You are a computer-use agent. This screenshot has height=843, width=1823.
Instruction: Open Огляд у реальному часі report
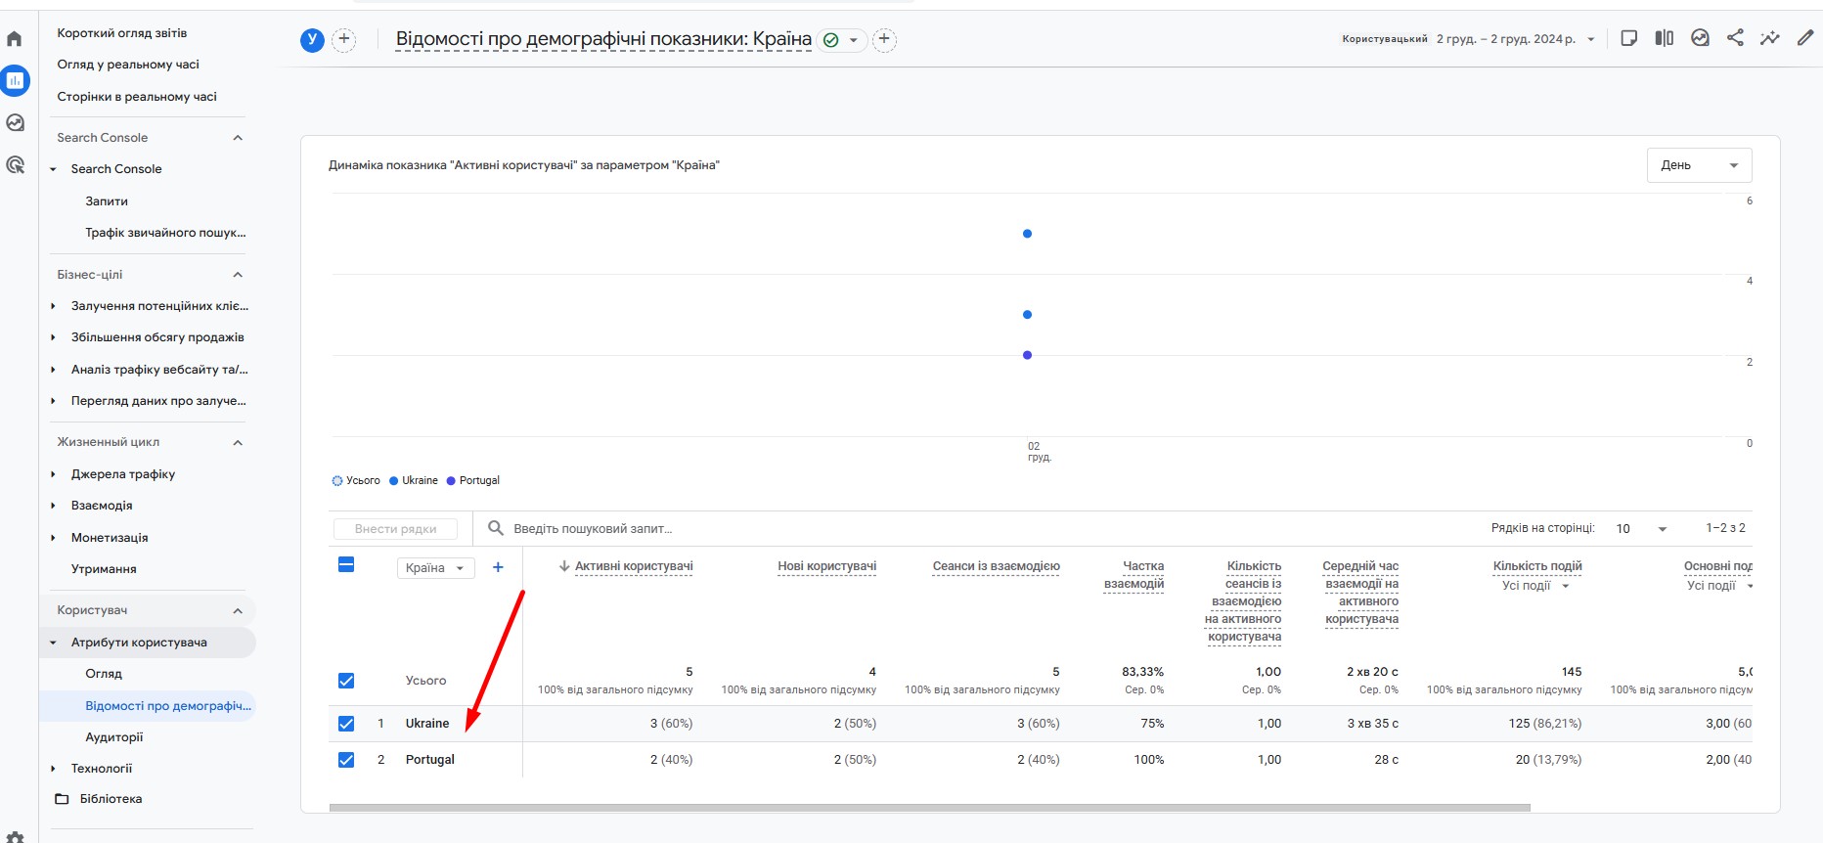click(x=128, y=65)
